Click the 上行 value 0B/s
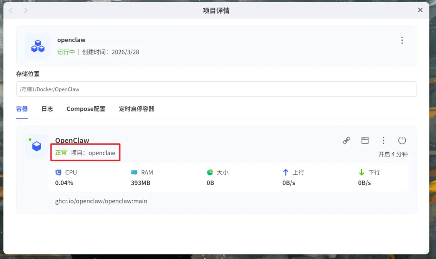 coord(289,183)
